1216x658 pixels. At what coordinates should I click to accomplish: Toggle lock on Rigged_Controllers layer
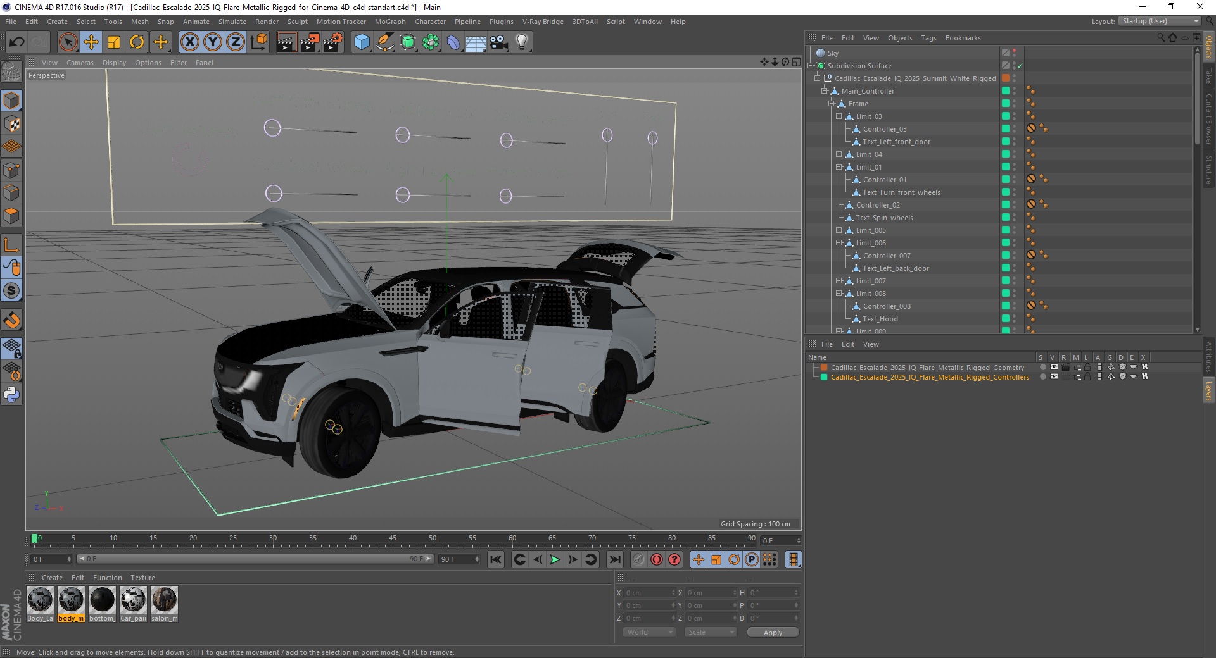(1087, 376)
